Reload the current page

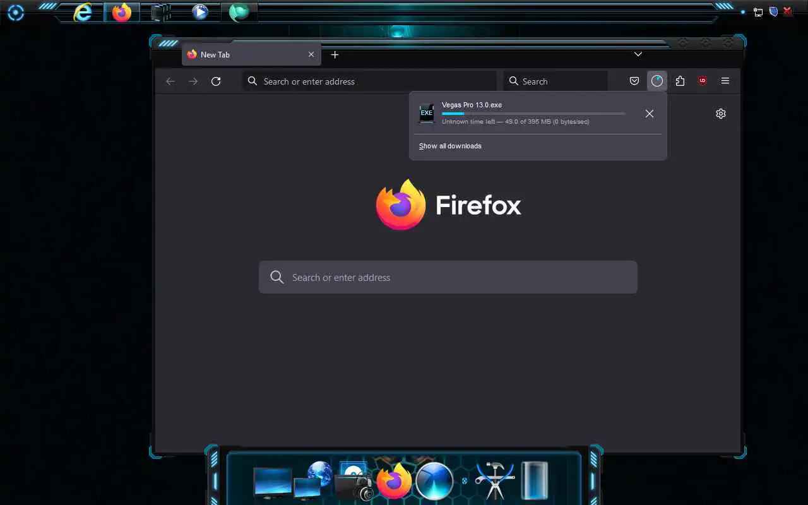[216, 81]
